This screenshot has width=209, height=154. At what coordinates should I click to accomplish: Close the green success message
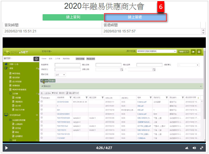coord(201,87)
